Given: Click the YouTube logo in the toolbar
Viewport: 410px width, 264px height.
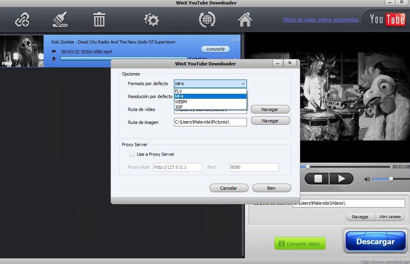Looking at the screenshot, I should [387, 19].
